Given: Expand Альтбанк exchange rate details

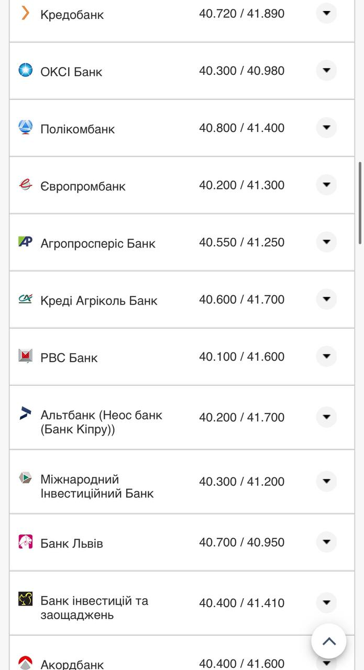Looking at the screenshot, I should (326, 417).
